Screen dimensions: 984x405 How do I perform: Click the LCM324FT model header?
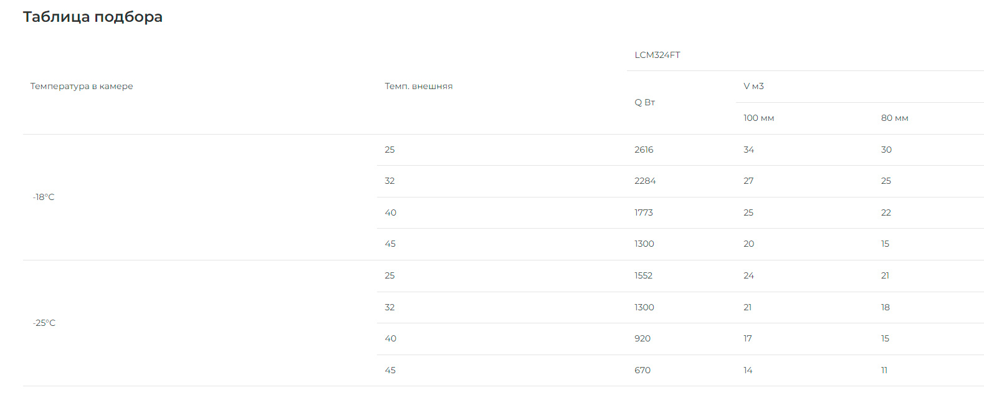[x=657, y=55]
